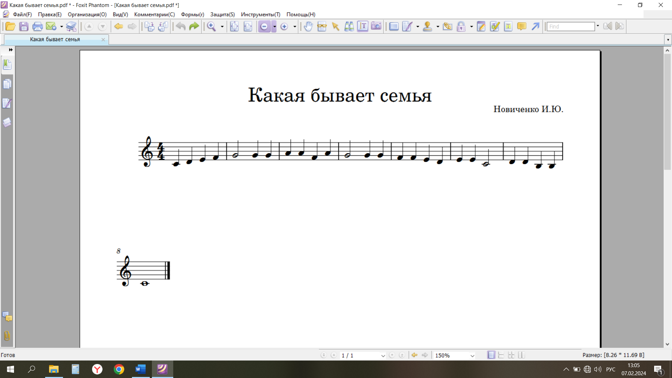Viewport: 672px width, 378px height.
Task: Open the page number 1 / 1 dropdown
Action: tap(383, 356)
